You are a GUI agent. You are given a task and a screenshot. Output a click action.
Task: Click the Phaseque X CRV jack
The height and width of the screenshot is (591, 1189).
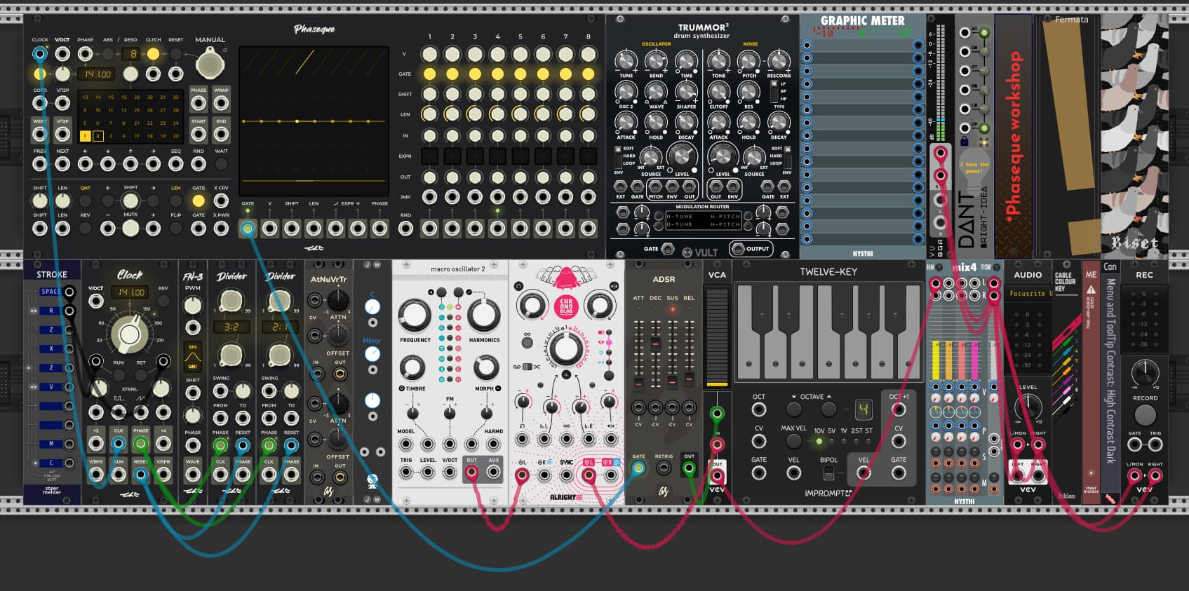pos(221,201)
